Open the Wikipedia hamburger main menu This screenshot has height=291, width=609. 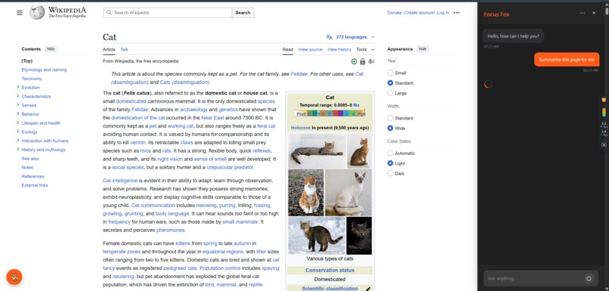[20, 12]
